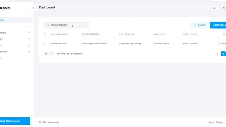
Task: Go to page 1 in pagination
Action: tap(223, 54)
